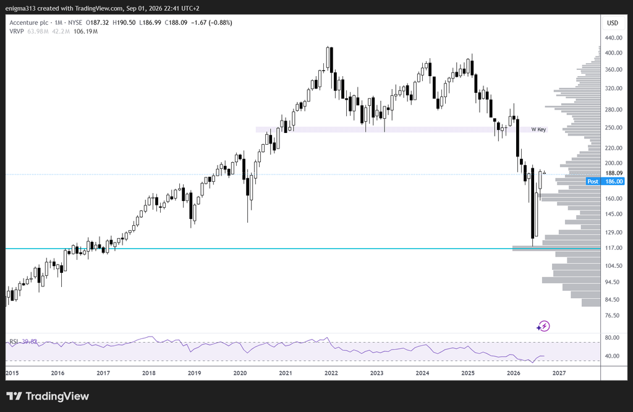Click the VRVP total volume 106.19M
The width and height of the screenshot is (633, 412).
point(85,32)
